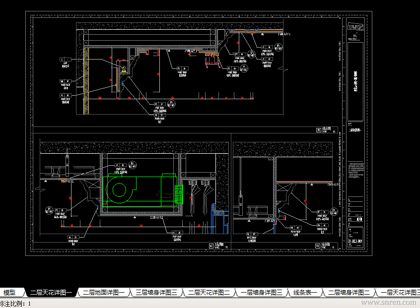The image size is (420, 308).
Task: Switch to the 二层墙身详图二 layout tab
Action: (349, 293)
